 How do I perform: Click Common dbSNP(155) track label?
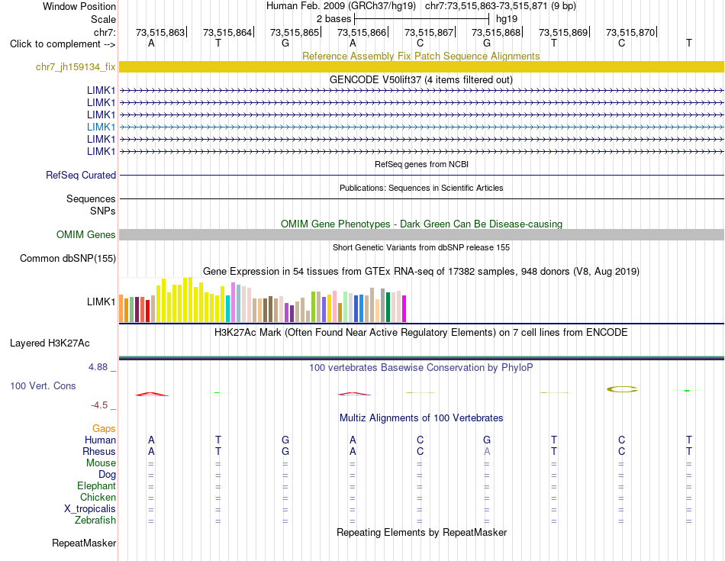pos(67,259)
